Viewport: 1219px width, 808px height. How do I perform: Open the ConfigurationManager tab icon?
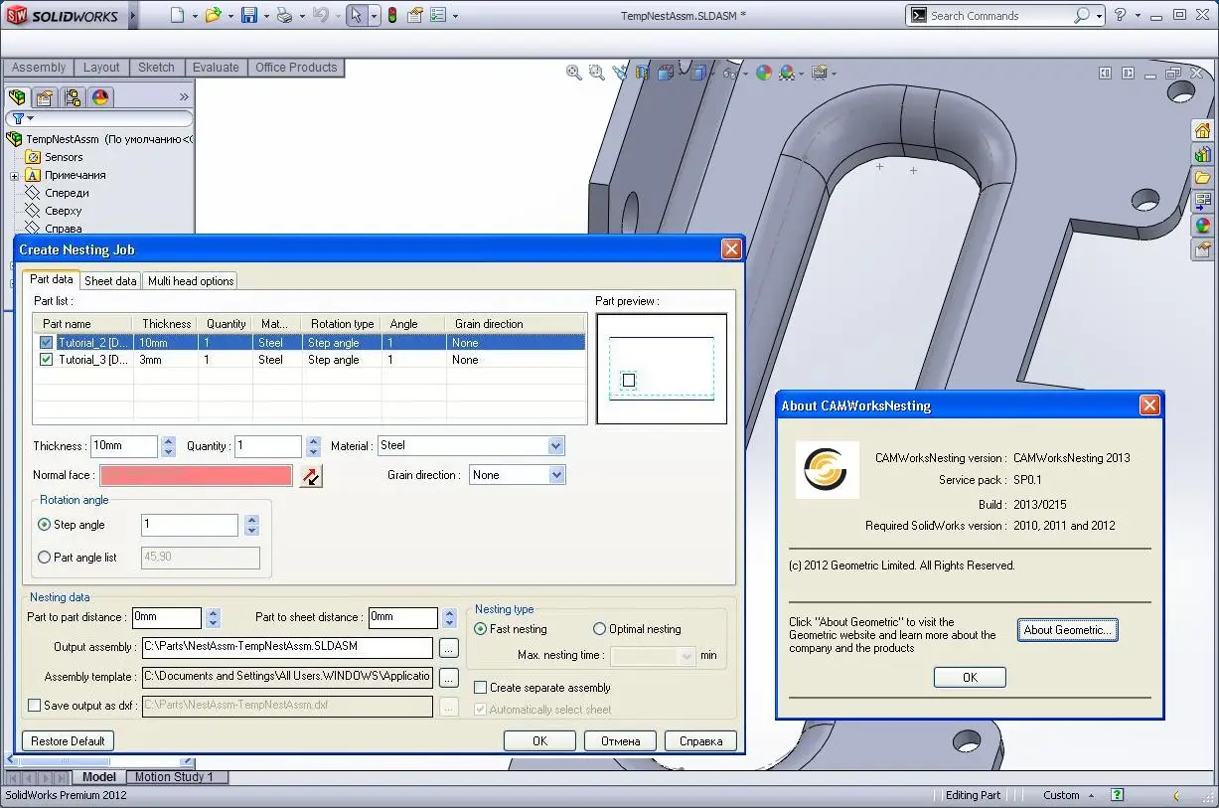click(x=73, y=97)
